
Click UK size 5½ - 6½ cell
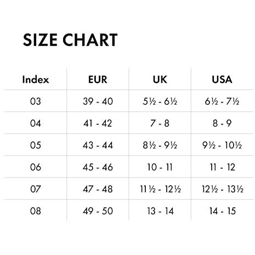click(x=160, y=101)
